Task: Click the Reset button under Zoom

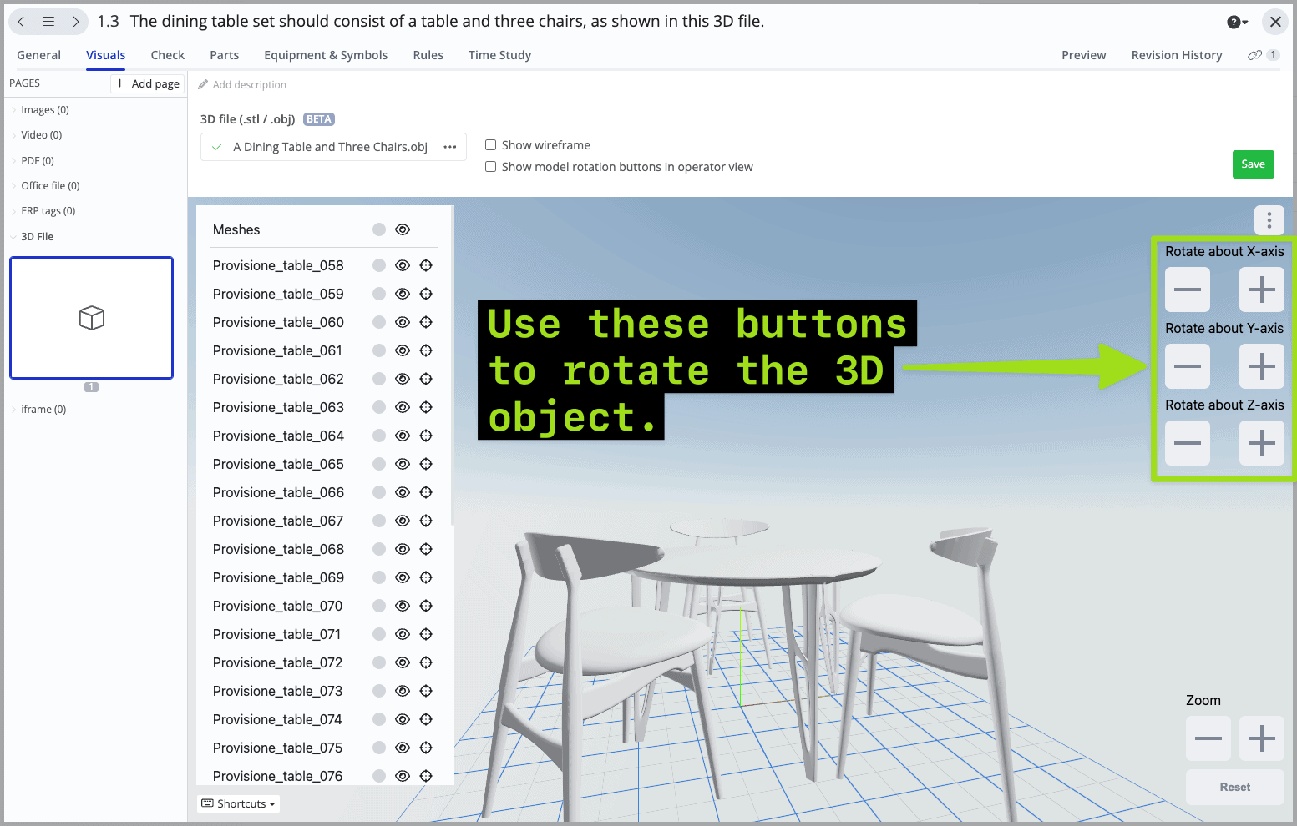Action: 1234,787
